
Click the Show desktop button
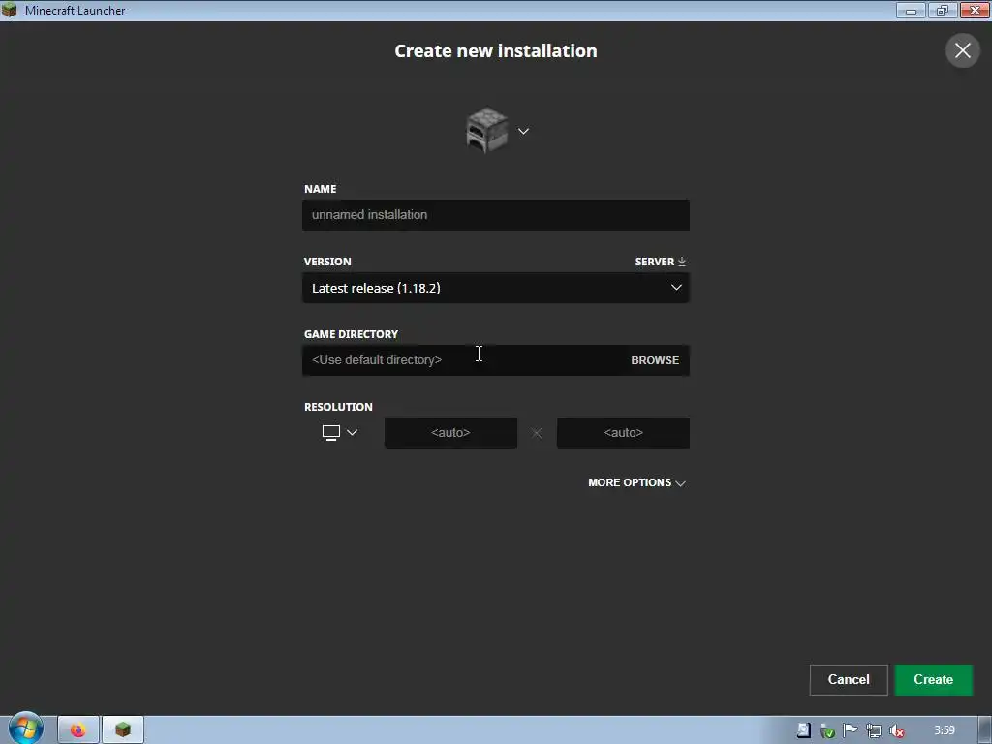point(985,730)
